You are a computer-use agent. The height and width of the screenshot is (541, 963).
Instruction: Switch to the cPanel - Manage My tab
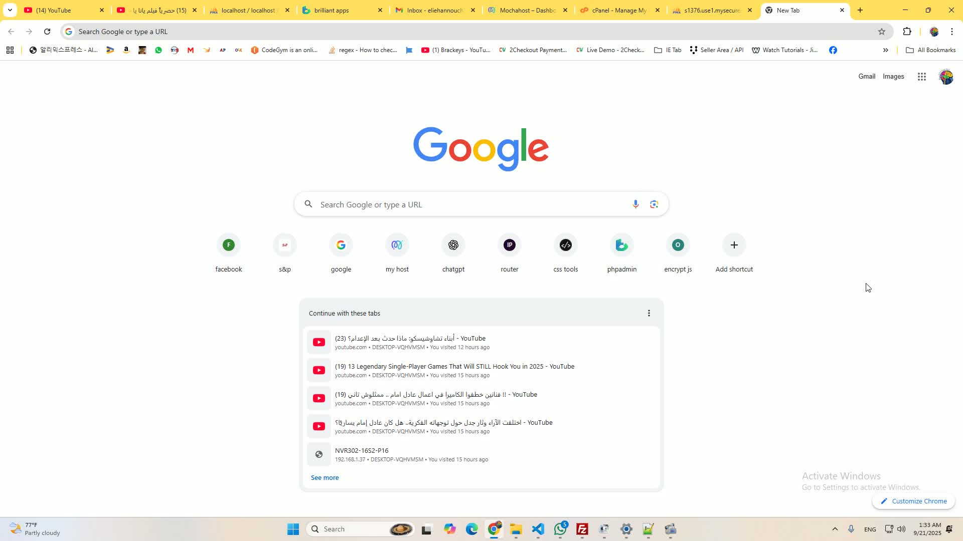[620, 10]
